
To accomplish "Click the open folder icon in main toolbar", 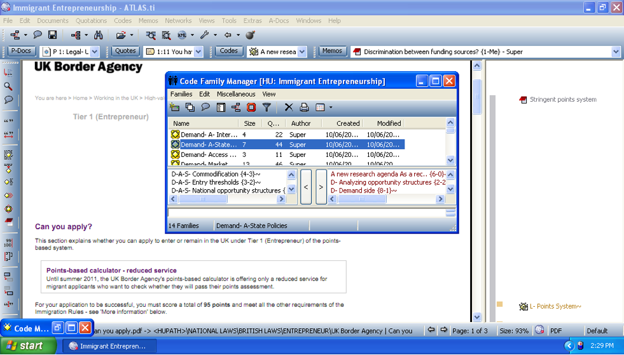I will tap(121, 35).
